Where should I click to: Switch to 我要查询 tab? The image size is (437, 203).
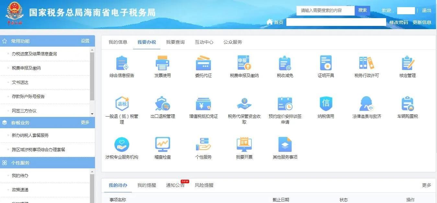175,42
